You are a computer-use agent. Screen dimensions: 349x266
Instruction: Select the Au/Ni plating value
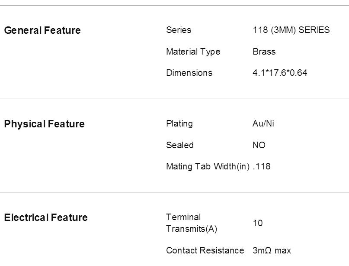click(263, 123)
